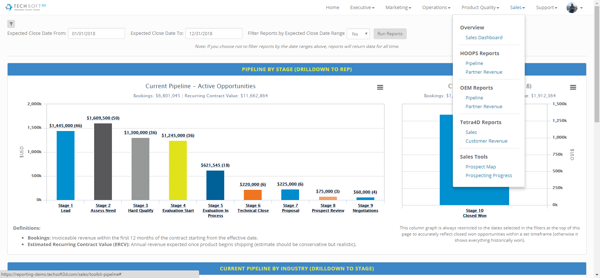Open Current Pipeline chart hamburger menu
600x278 pixels.
click(380, 87)
